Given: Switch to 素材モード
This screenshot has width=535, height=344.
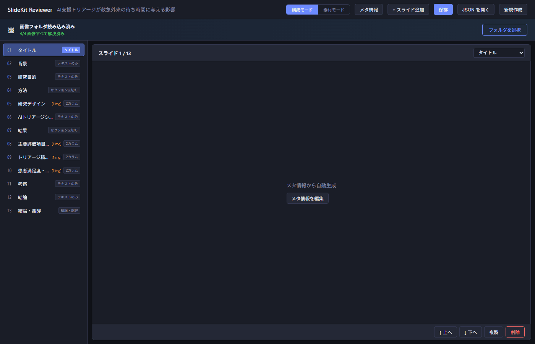Looking at the screenshot, I should tap(334, 9).
